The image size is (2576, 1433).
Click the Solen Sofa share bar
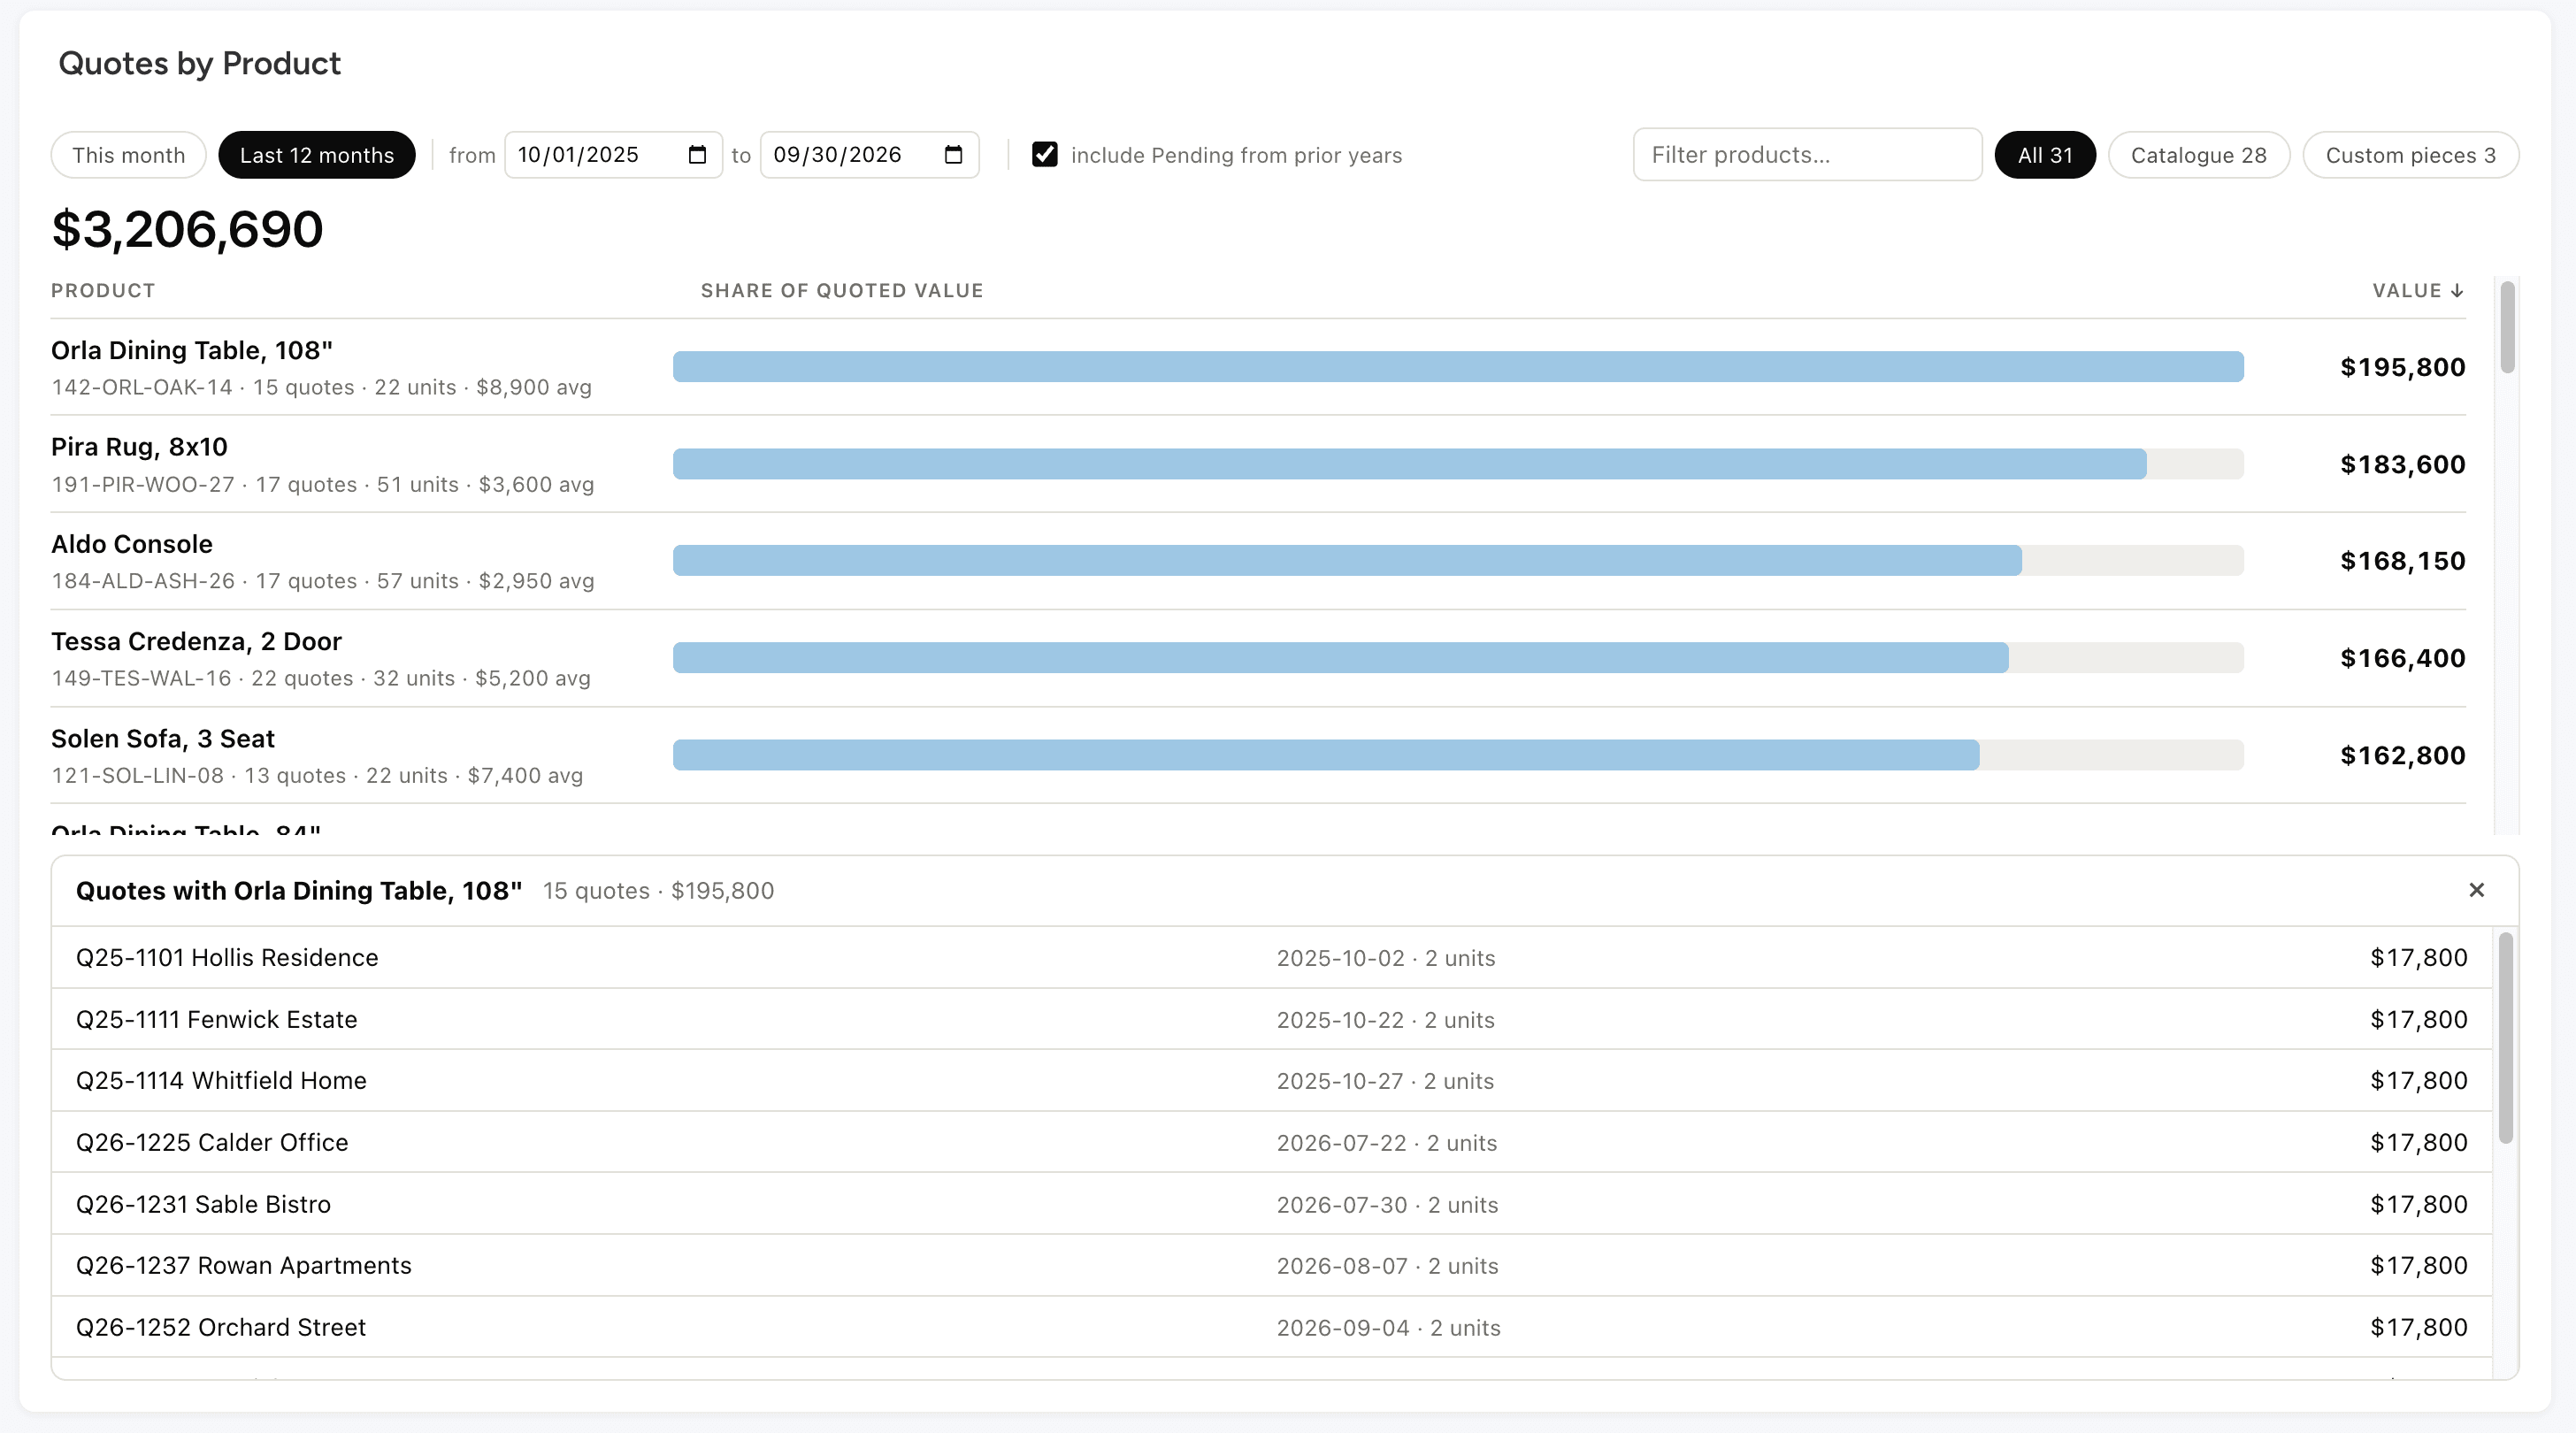1458,755
